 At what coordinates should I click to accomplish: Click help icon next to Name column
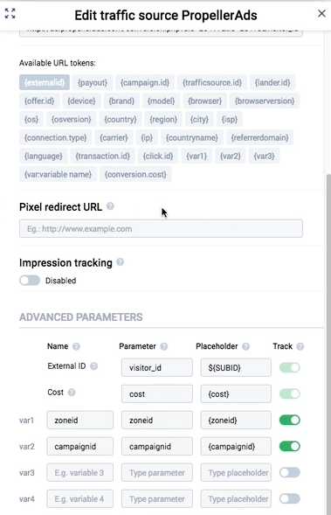click(76, 346)
